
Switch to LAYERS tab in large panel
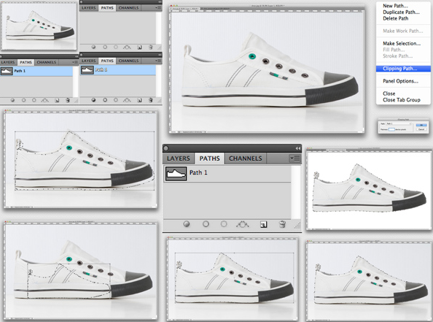pyautogui.click(x=178, y=158)
